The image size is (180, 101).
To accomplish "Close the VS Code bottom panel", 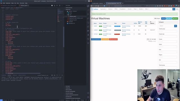I will tap(62, 75).
